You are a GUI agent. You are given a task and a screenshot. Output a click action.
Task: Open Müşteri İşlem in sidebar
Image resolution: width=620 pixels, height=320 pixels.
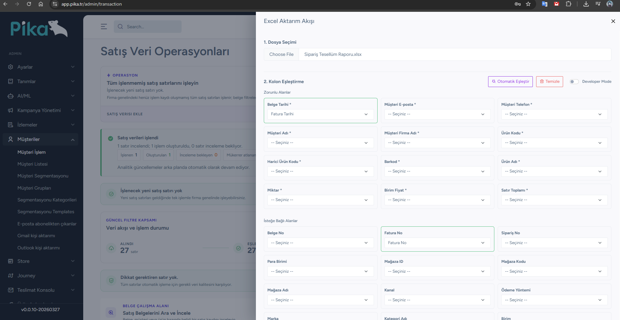tap(32, 152)
